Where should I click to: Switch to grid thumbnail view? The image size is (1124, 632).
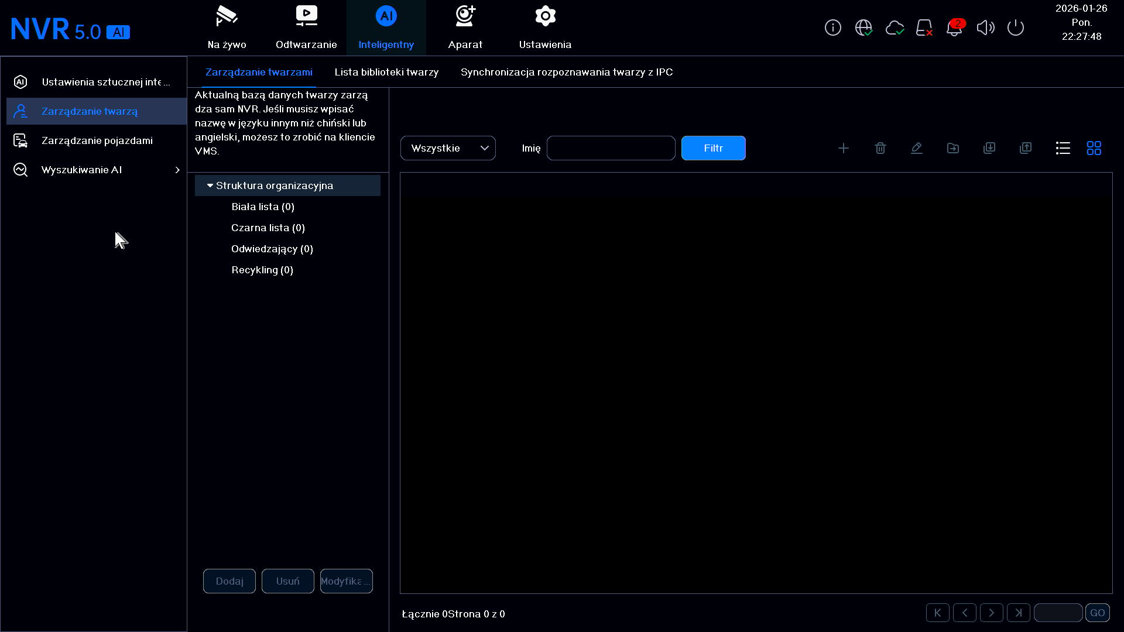(x=1094, y=148)
